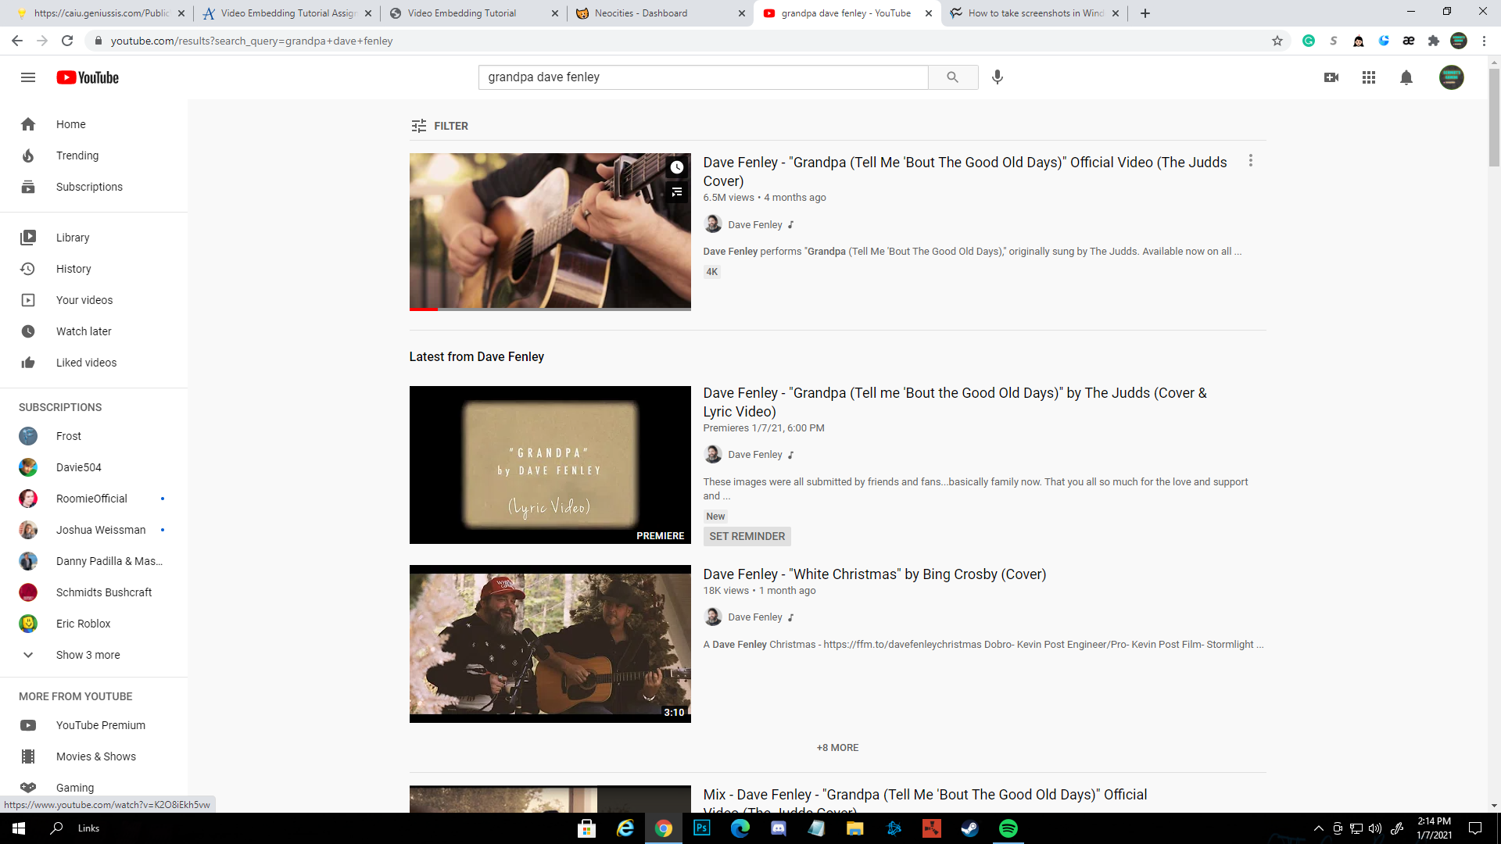1501x844 pixels.
Task: Switch to caiu.geniussis.com tab
Action: click(99, 13)
